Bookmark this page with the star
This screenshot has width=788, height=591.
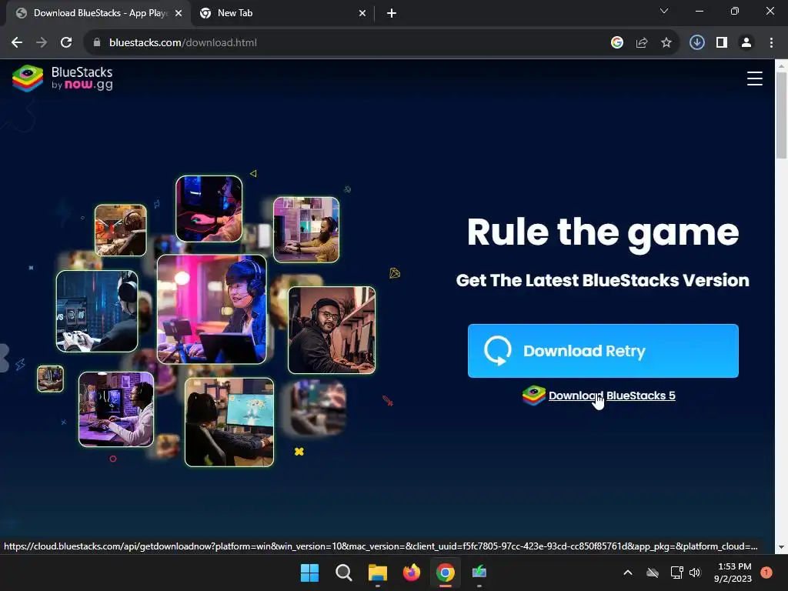point(666,43)
